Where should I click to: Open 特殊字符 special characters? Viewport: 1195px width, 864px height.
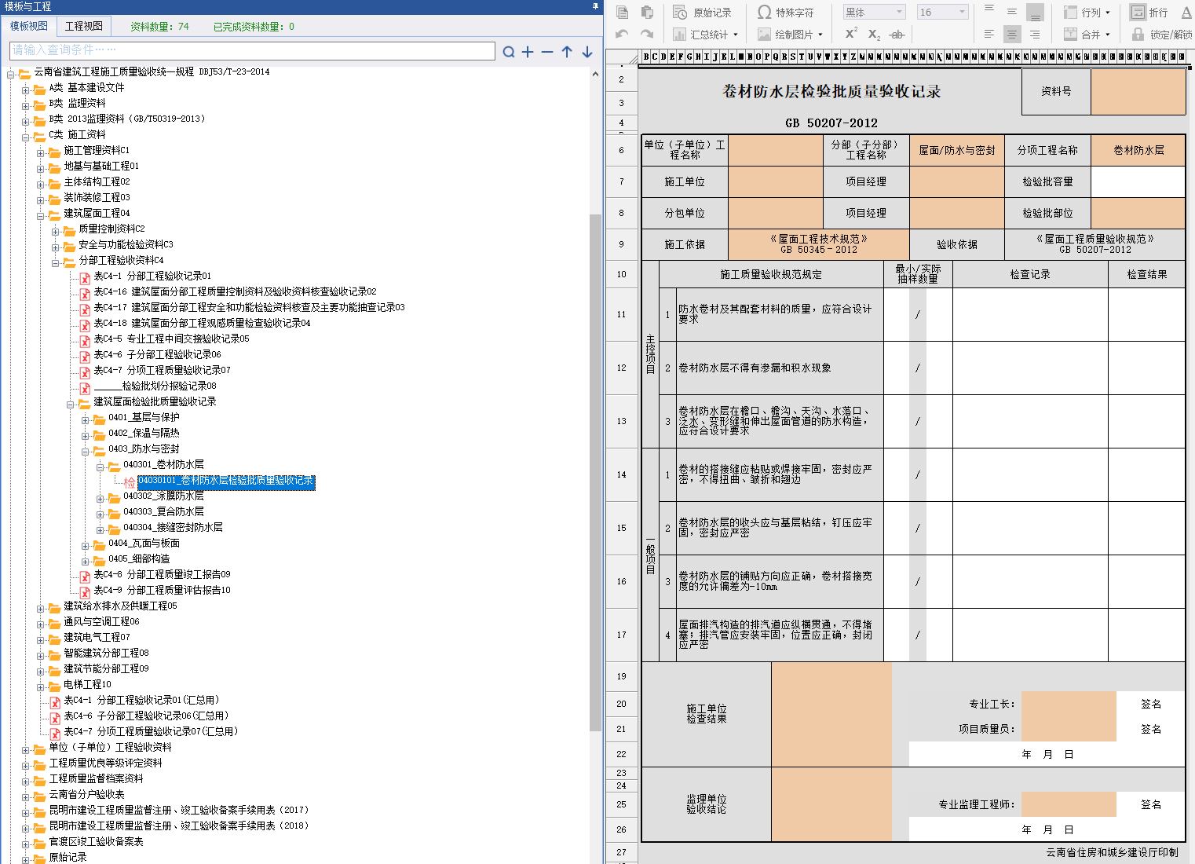[784, 13]
